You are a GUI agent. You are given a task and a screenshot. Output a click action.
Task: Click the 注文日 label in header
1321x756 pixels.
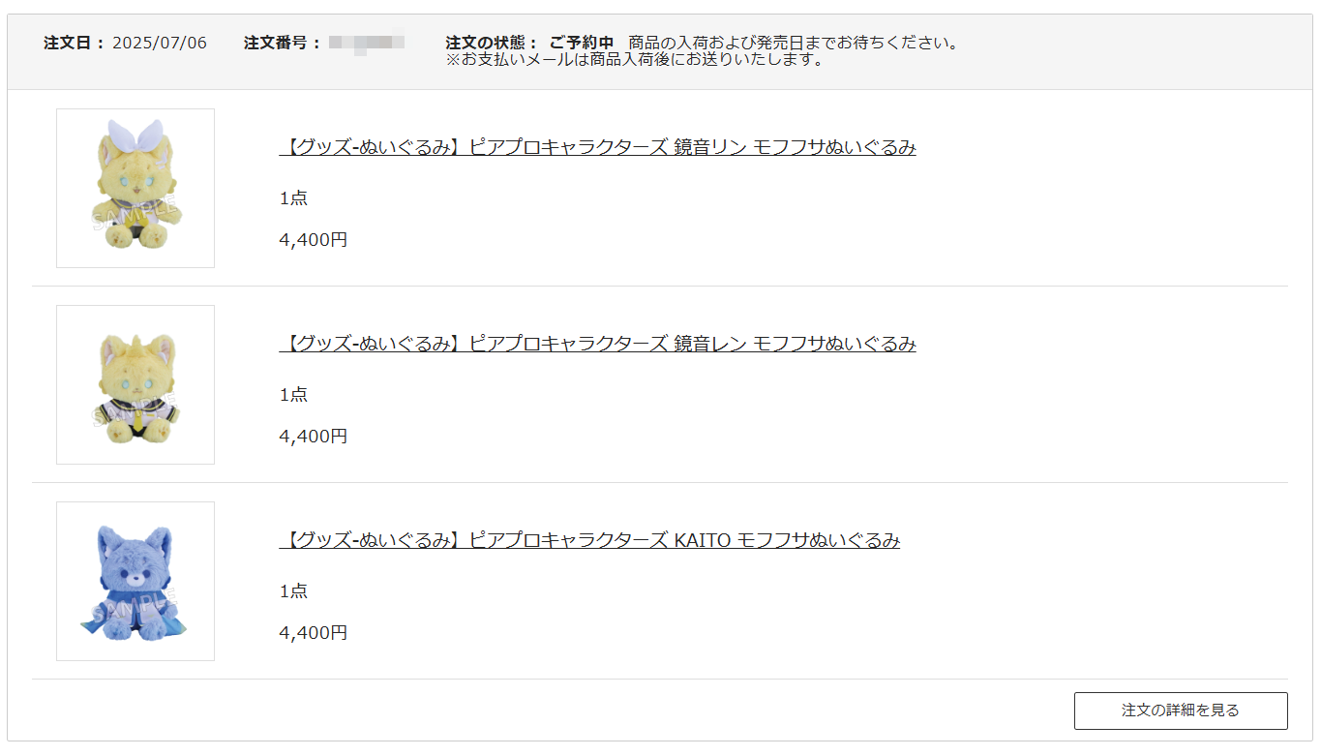[75, 43]
